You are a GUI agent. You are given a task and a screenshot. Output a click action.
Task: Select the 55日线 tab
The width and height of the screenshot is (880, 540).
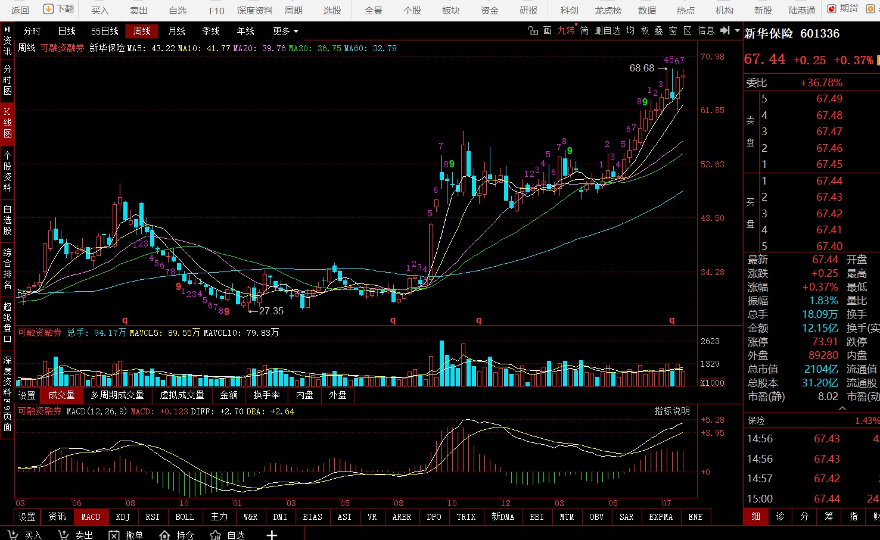(x=105, y=31)
